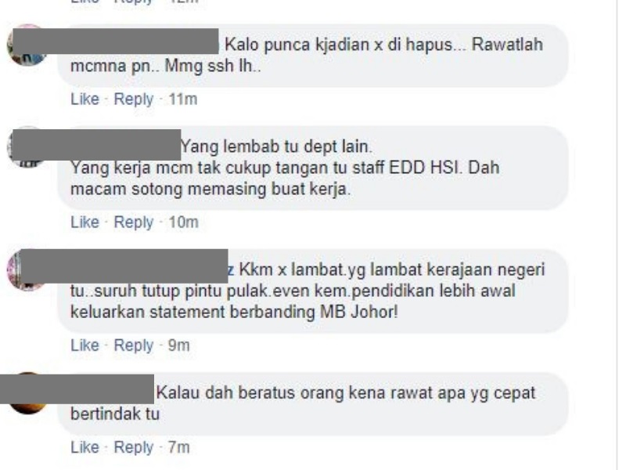Click the 'keluarkan statement berbanding' comment bubble

coord(313,291)
